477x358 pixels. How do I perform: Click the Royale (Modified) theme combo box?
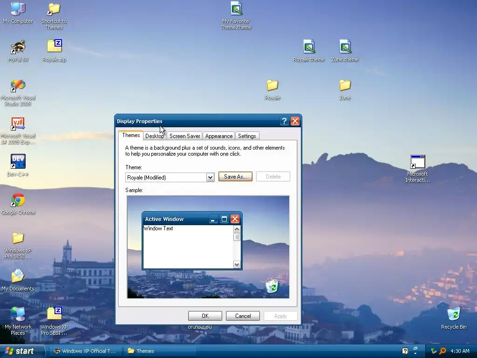point(170,178)
